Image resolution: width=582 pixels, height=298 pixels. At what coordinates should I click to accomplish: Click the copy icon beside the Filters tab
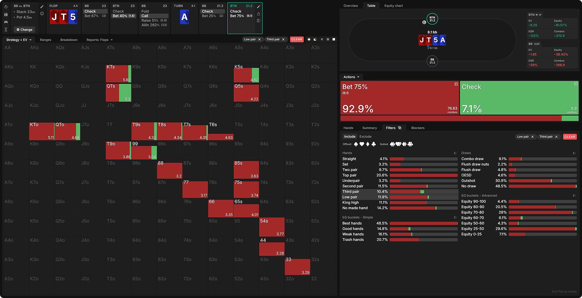click(400, 128)
